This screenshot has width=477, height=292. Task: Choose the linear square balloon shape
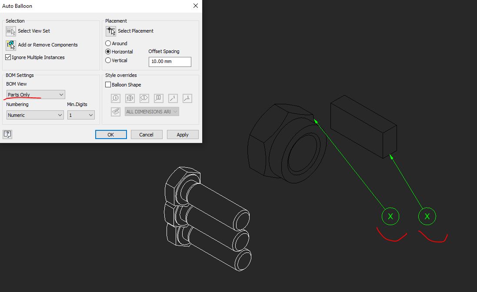[x=158, y=98]
